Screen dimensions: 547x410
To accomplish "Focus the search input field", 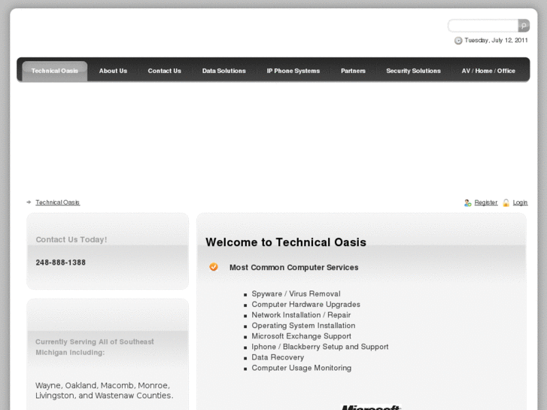I will pyautogui.click(x=483, y=26).
